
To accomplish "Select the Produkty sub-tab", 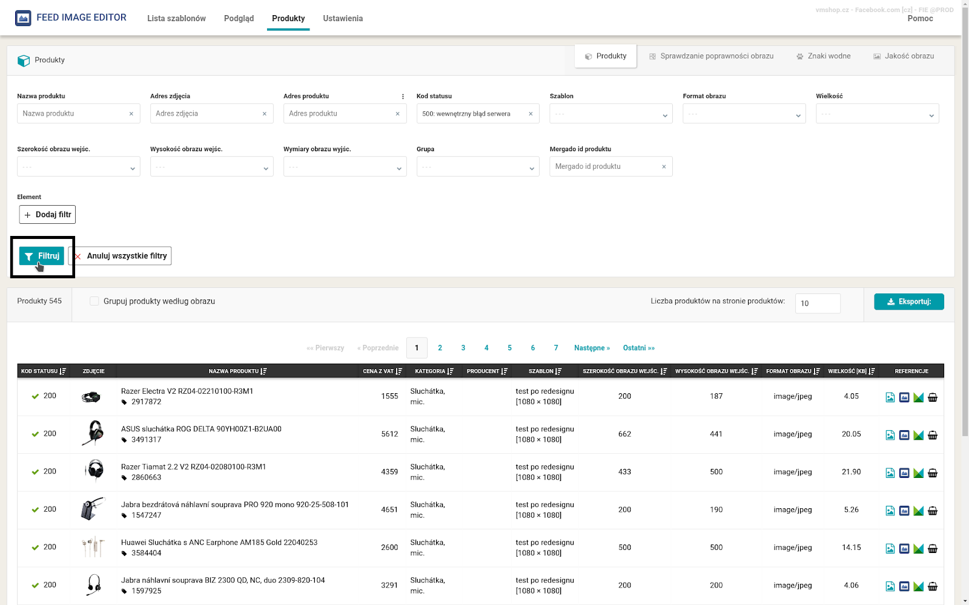I will (606, 56).
